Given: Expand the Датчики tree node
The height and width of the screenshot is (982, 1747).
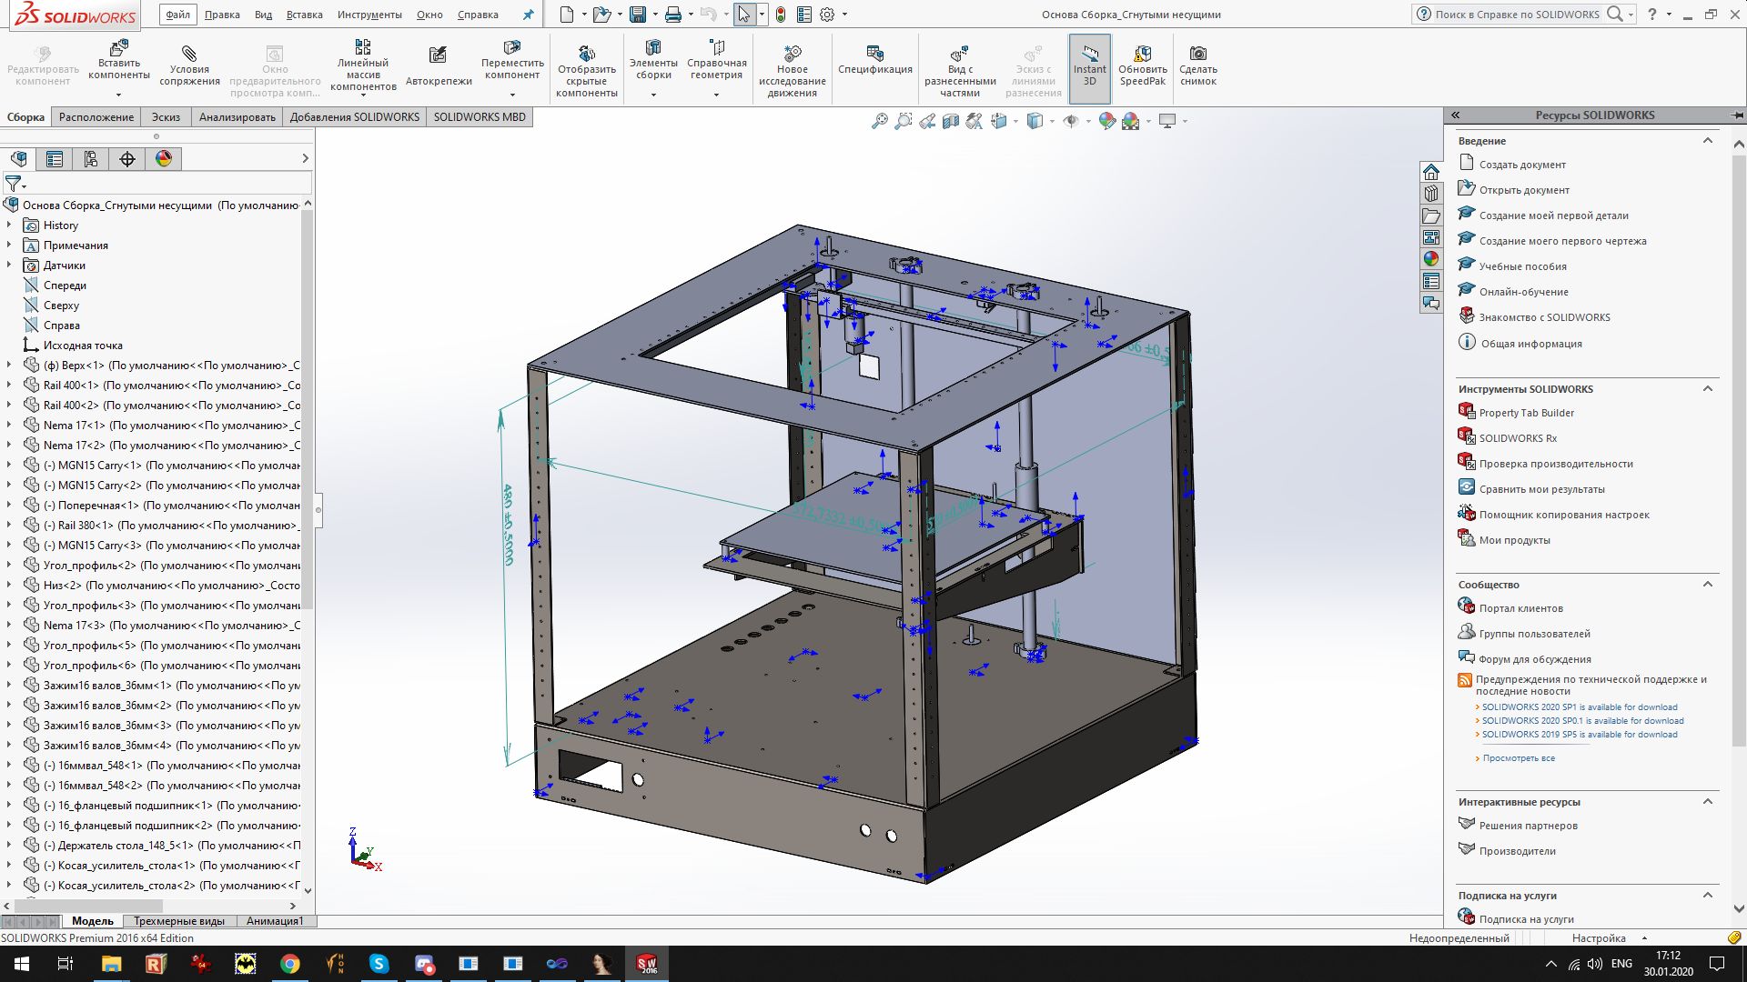Looking at the screenshot, I should 10,265.
